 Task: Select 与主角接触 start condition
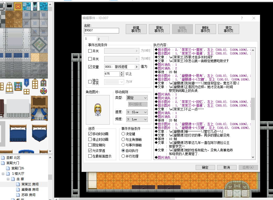(x=123, y=139)
